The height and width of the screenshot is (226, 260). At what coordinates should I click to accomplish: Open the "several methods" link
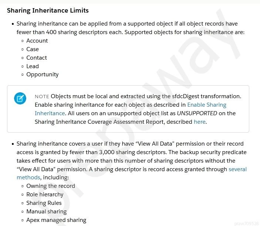click(x=237, y=169)
